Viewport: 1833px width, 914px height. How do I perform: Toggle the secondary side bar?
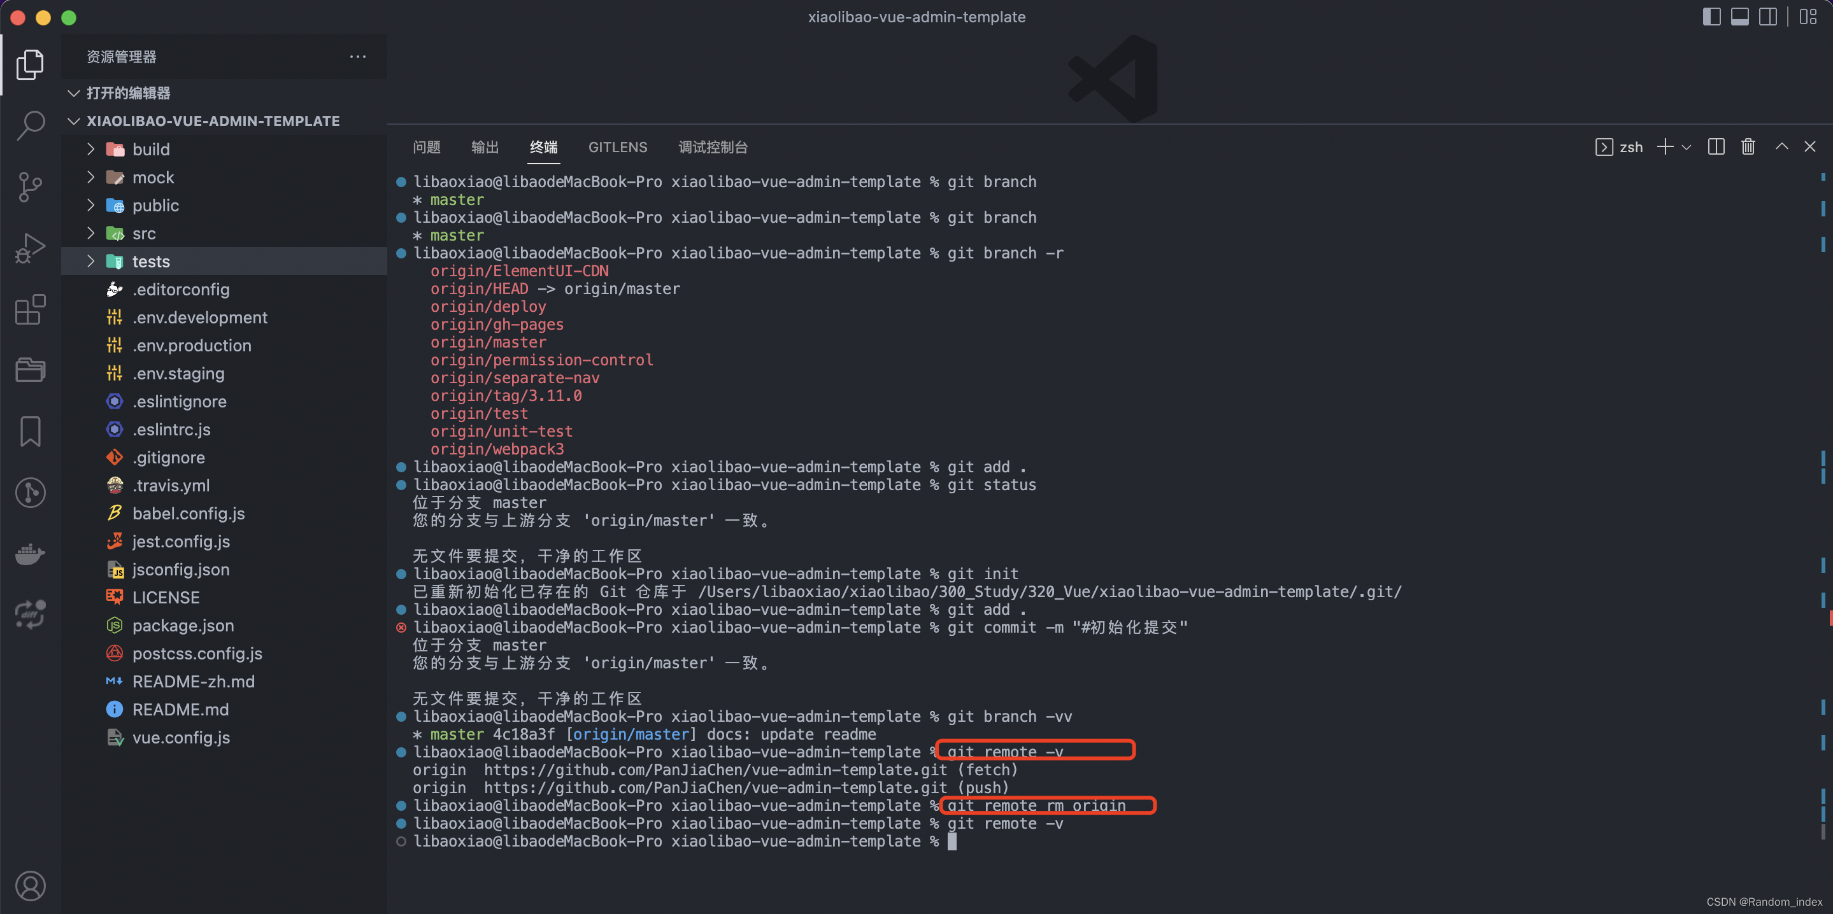point(1767,17)
